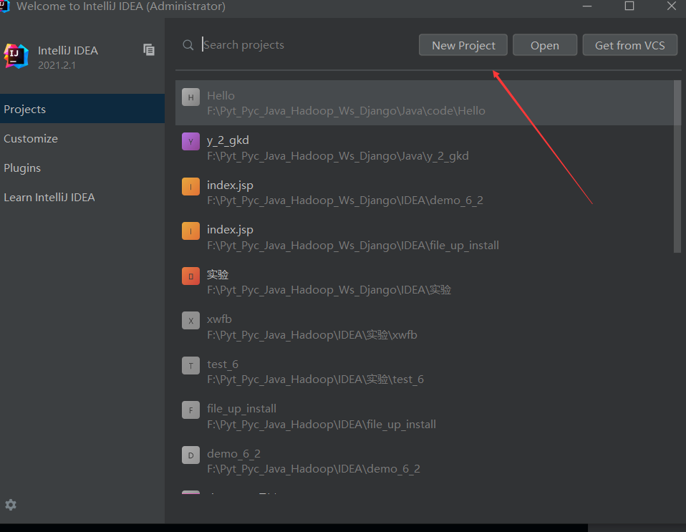
Task: Click the orange I icon for file_up_install index.jsp
Action: point(190,231)
